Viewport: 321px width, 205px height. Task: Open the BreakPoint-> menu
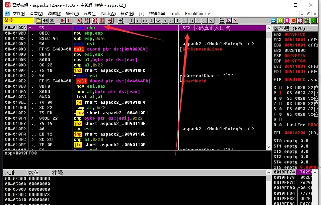coord(198,14)
